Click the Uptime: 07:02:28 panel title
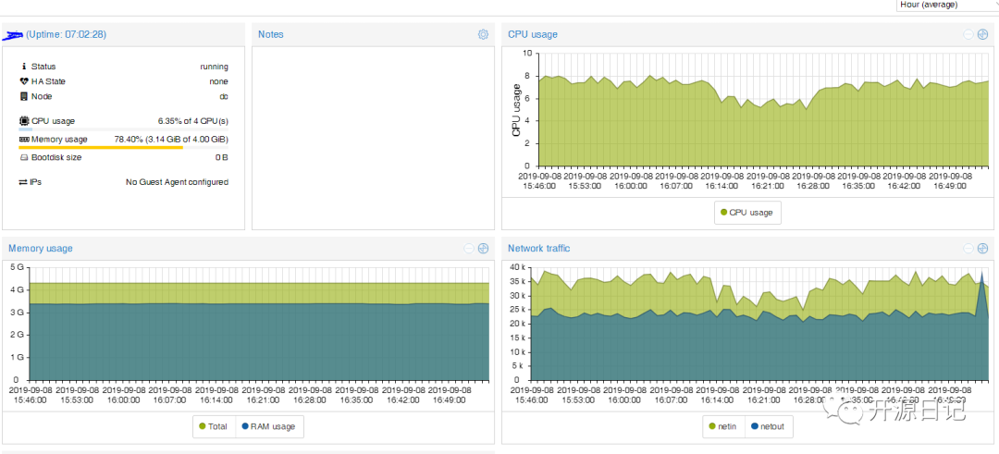 [67, 34]
